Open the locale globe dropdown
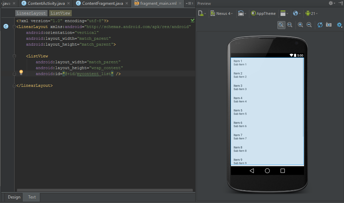 coord(296,13)
